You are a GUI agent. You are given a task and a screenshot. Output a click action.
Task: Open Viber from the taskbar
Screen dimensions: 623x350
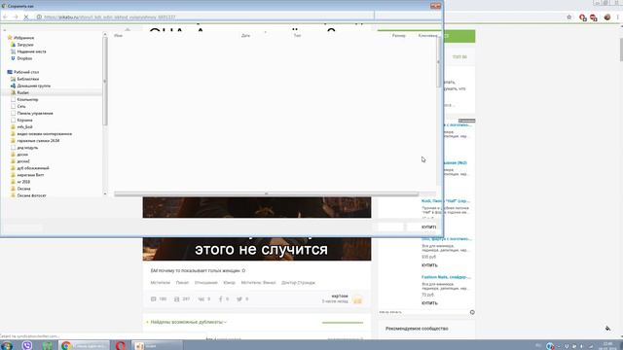pyautogui.click(x=27, y=345)
